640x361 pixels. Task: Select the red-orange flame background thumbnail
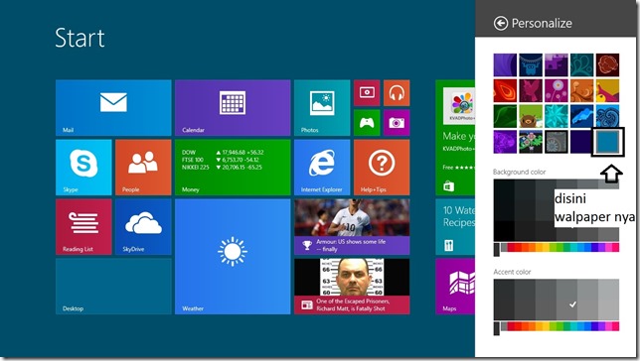[505, 90]
